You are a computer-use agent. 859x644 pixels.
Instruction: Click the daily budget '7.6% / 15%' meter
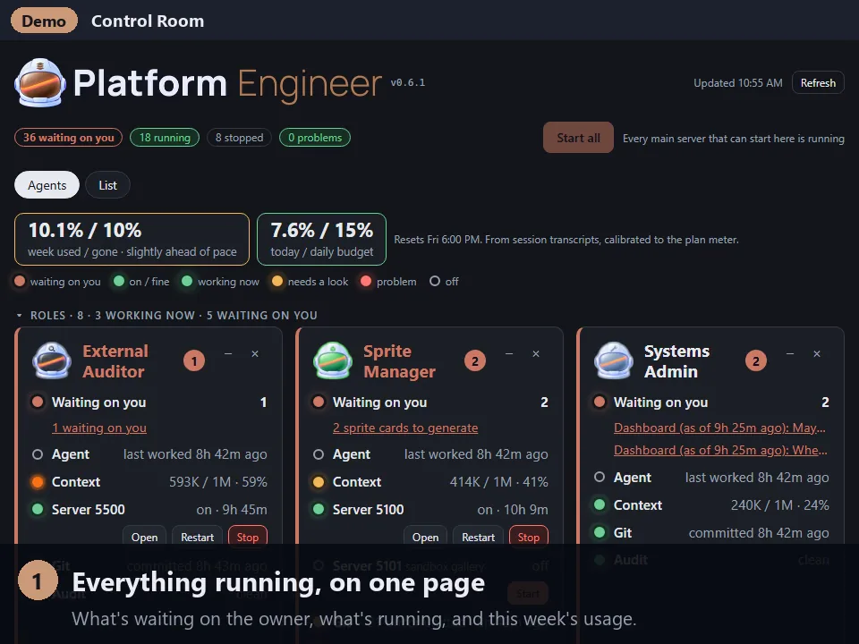[321, 240]
